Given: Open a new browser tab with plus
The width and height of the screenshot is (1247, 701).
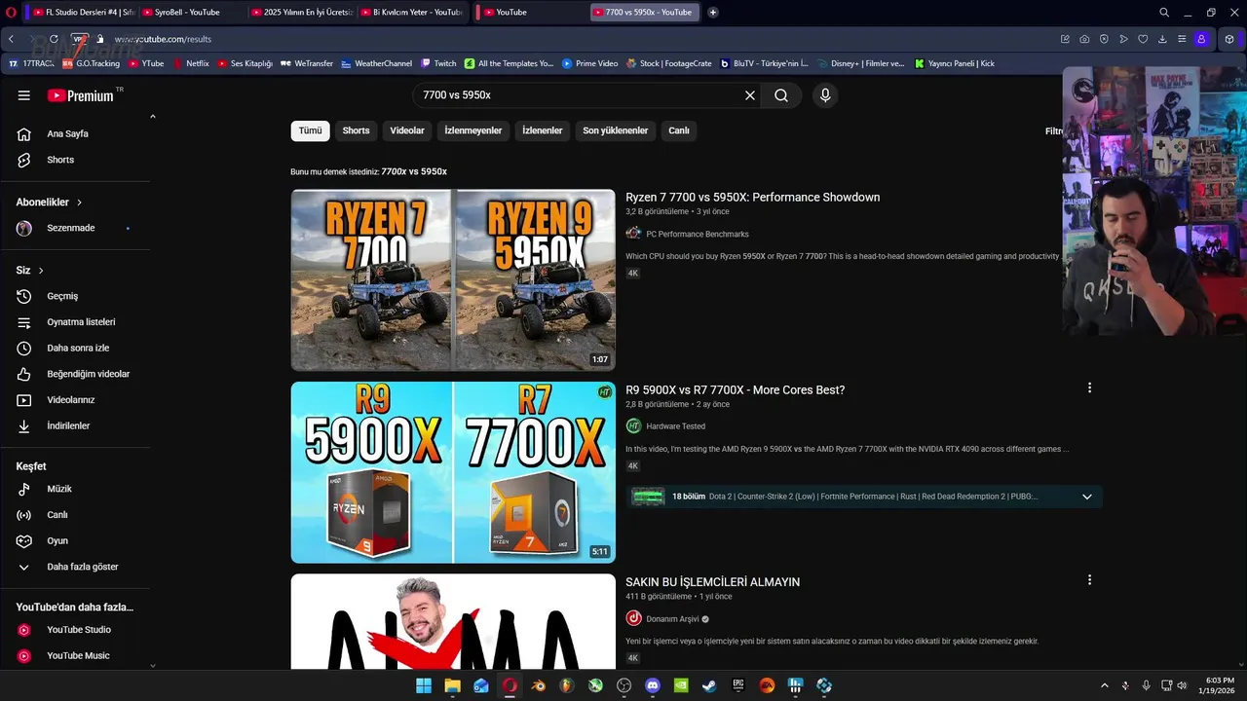Looking at the screenshot, I should click(713, 12).
